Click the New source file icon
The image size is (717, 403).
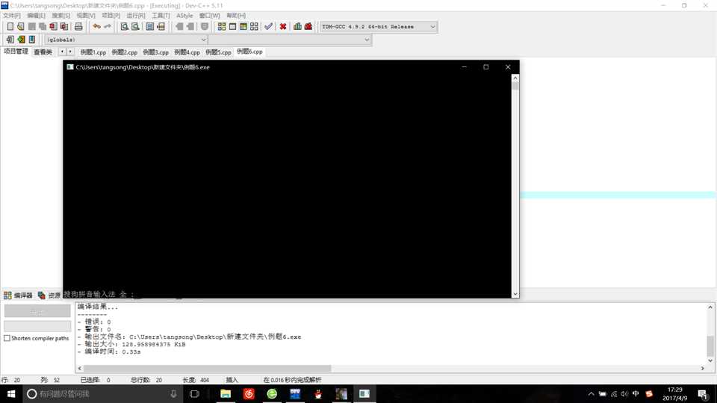click(10, 27)
